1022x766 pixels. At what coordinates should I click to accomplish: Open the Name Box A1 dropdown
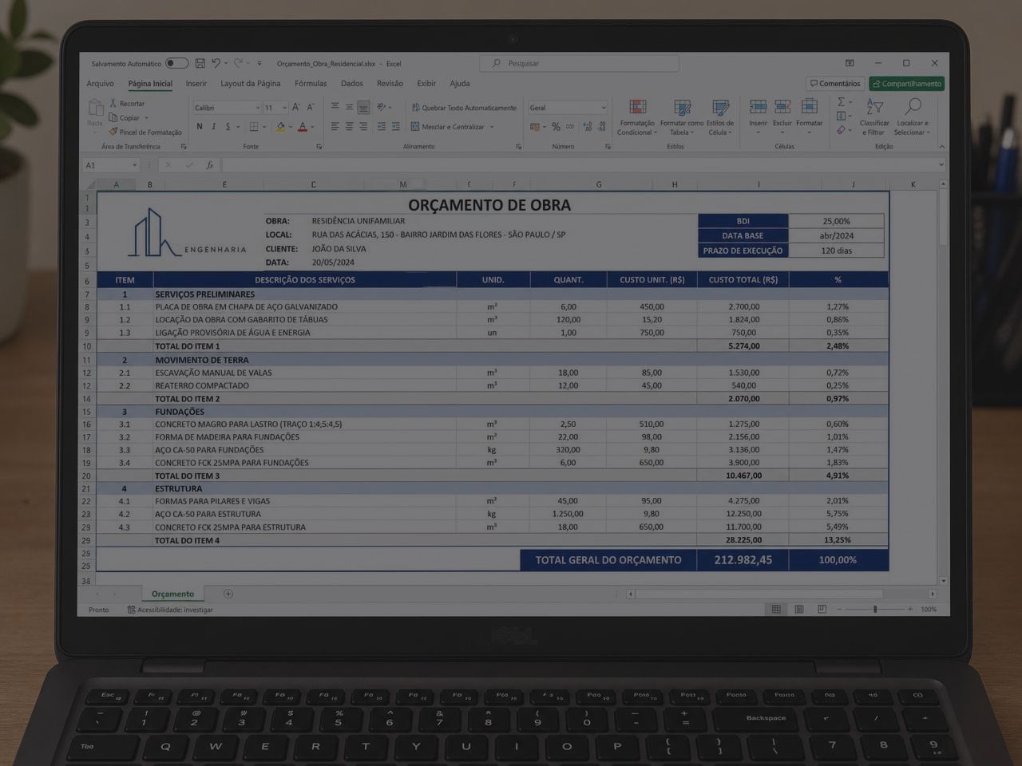[134, 165]
